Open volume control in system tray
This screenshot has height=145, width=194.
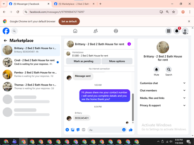click(x=171, y=142)
